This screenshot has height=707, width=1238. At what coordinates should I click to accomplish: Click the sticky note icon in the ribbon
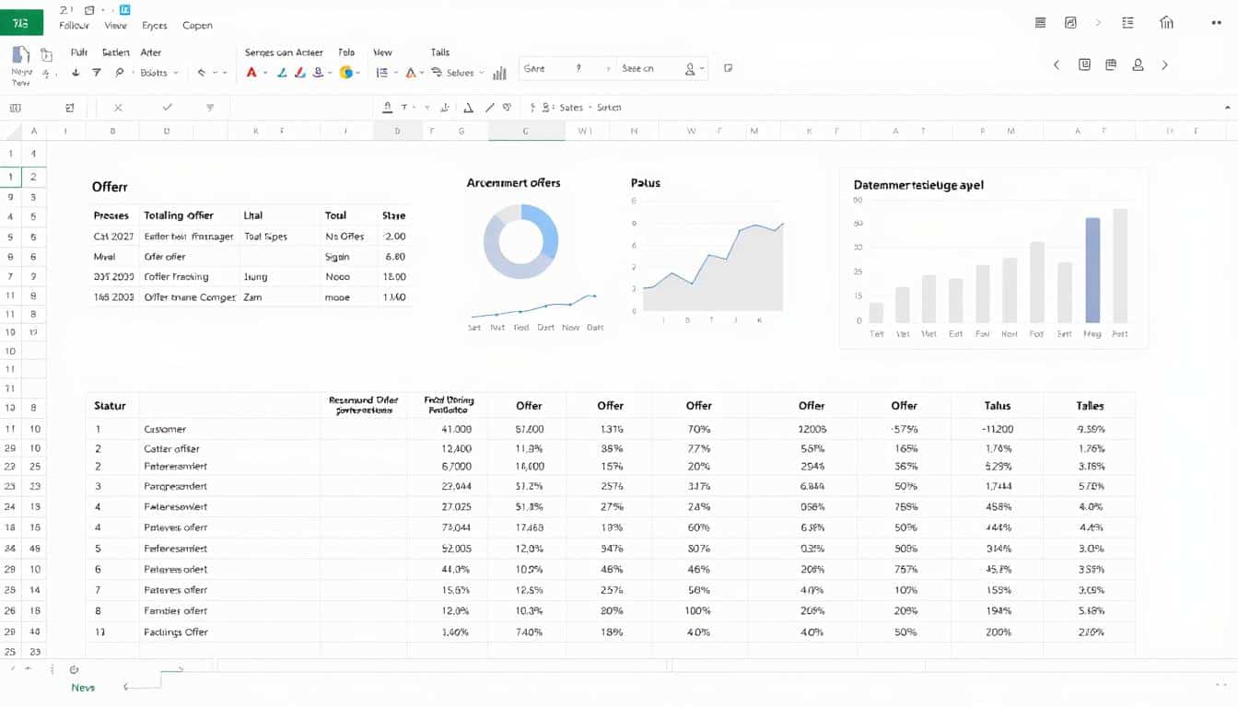pos(729,68)
